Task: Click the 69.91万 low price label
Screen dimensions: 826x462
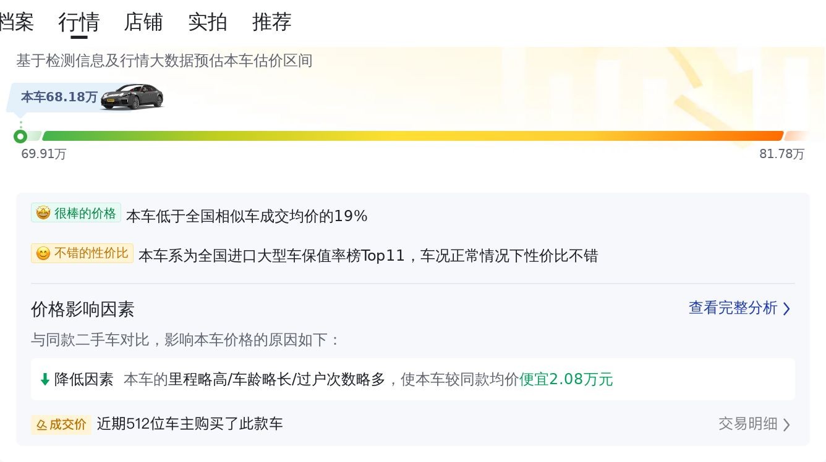Action: [43, 154]
